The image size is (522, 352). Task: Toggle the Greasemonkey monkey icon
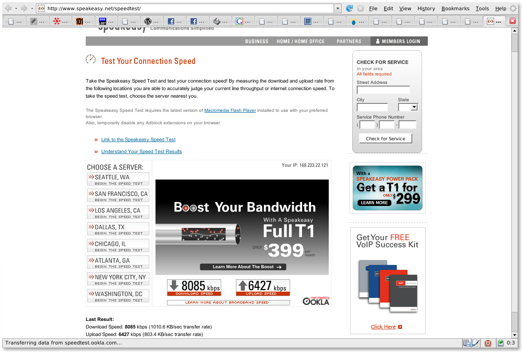[x=488, y=343]
